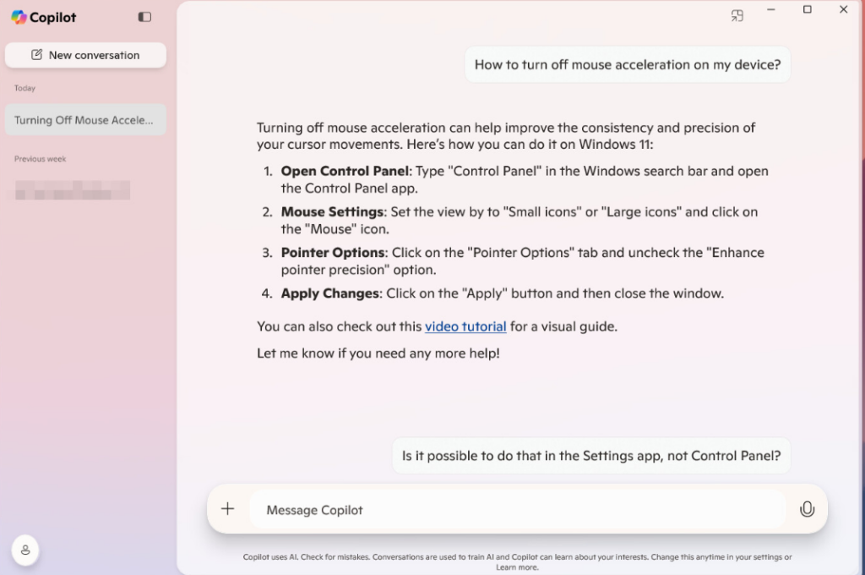Focus the Message Copilot input field
Image resolution: width=865 pixels, height=575 pixels.
518,510
